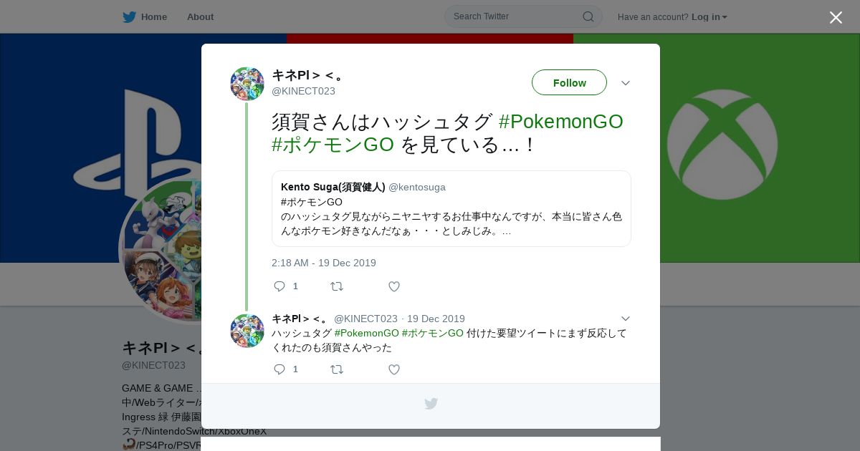Click the gray Twitter bird footer icon
Image resolution: width=860 pixels, height=451 pixels.
pos(431,404)
